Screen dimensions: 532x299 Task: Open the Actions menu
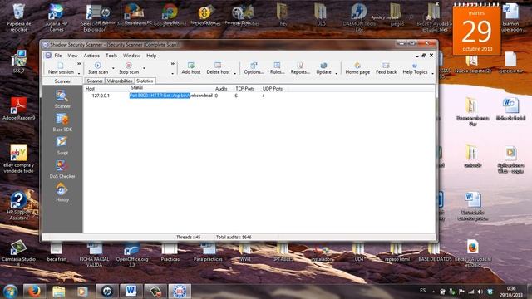[91, 56]
